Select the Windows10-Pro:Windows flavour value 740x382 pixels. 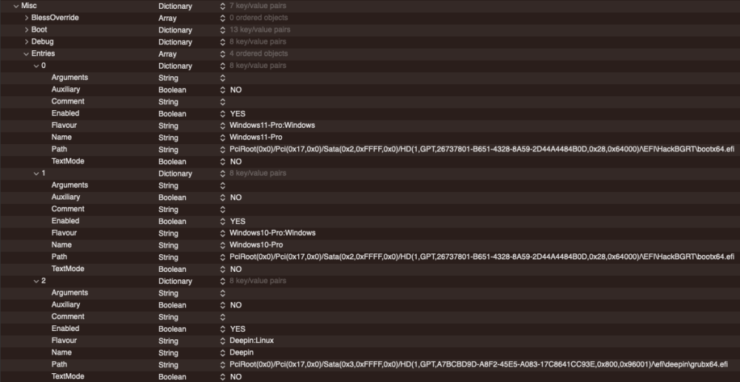[272, 233]
